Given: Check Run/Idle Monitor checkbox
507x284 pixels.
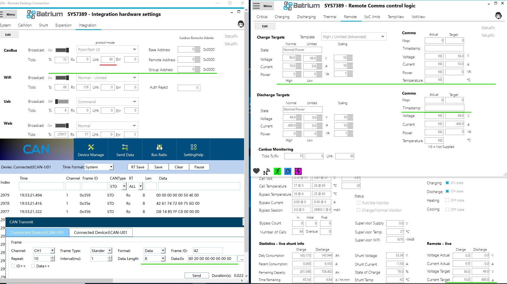Looking at the screenshot, I should click(x=358, y=203).
